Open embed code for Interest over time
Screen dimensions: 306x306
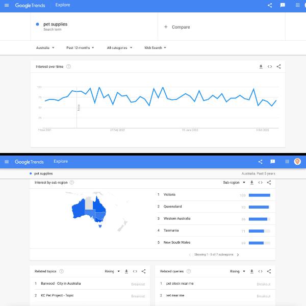(x=270, y=66)
